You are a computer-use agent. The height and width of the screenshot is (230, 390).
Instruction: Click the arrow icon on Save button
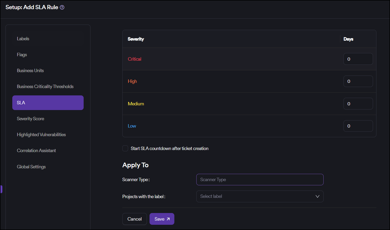[x=168, y=219]
